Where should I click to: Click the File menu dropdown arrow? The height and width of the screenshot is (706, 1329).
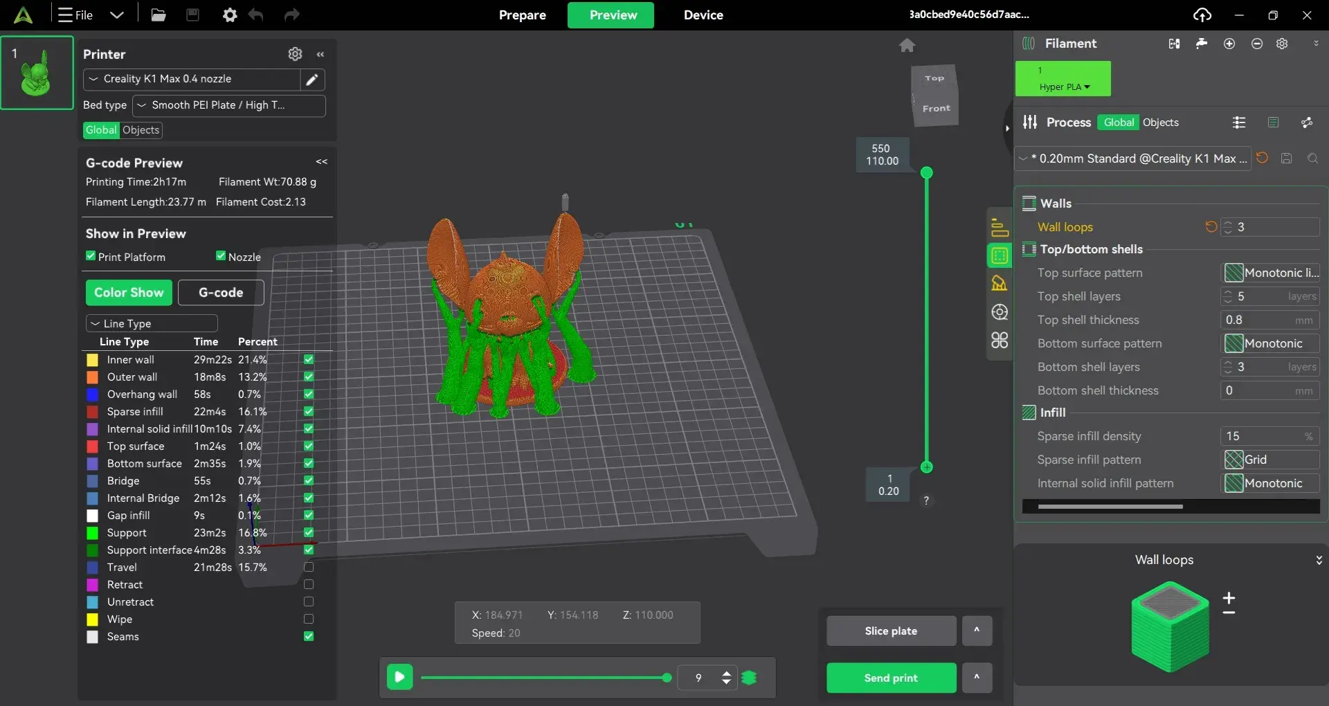(117, 15)
